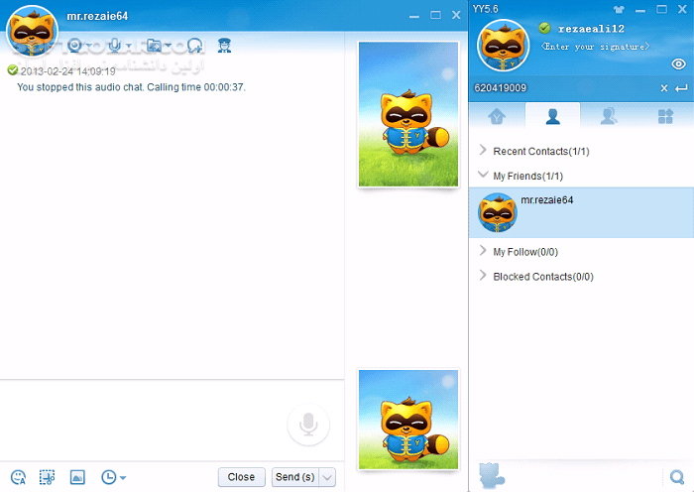Screen dimensions: 694x492
Task: Open the Send options dropdown arrow
Action: point(327,477)
